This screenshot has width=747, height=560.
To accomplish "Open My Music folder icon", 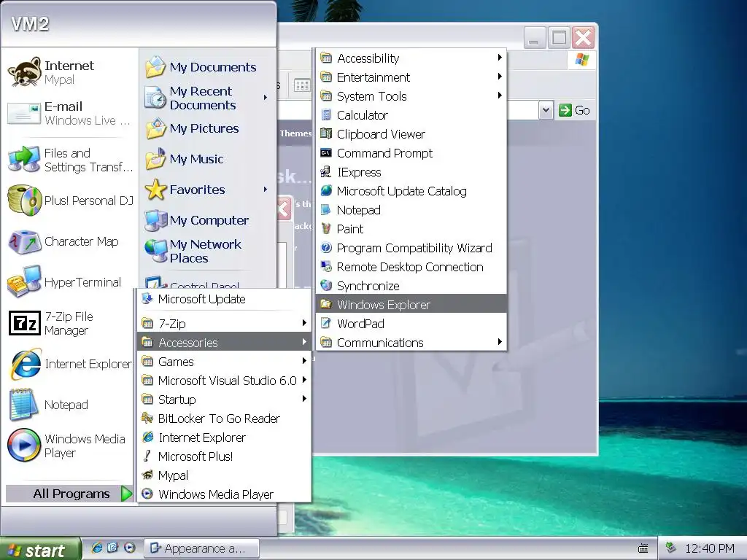I will [155, 158].
